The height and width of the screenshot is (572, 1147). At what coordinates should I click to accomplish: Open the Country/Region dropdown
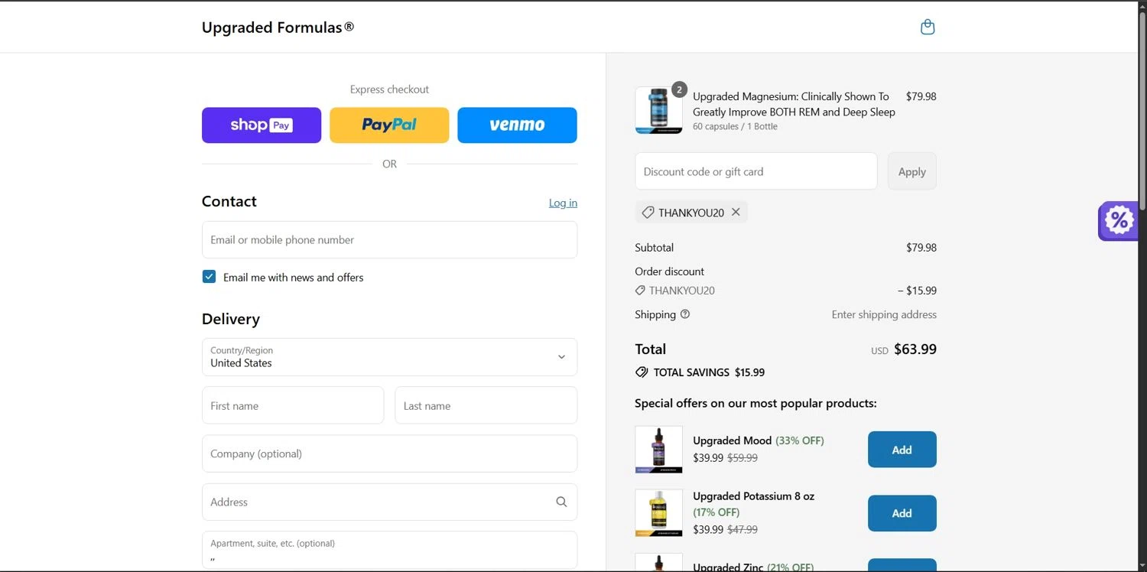click(389, 357)
